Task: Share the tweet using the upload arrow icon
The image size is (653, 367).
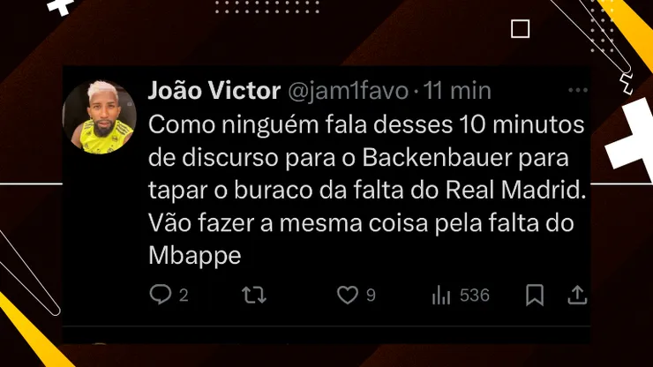Action: click(577, 295)
